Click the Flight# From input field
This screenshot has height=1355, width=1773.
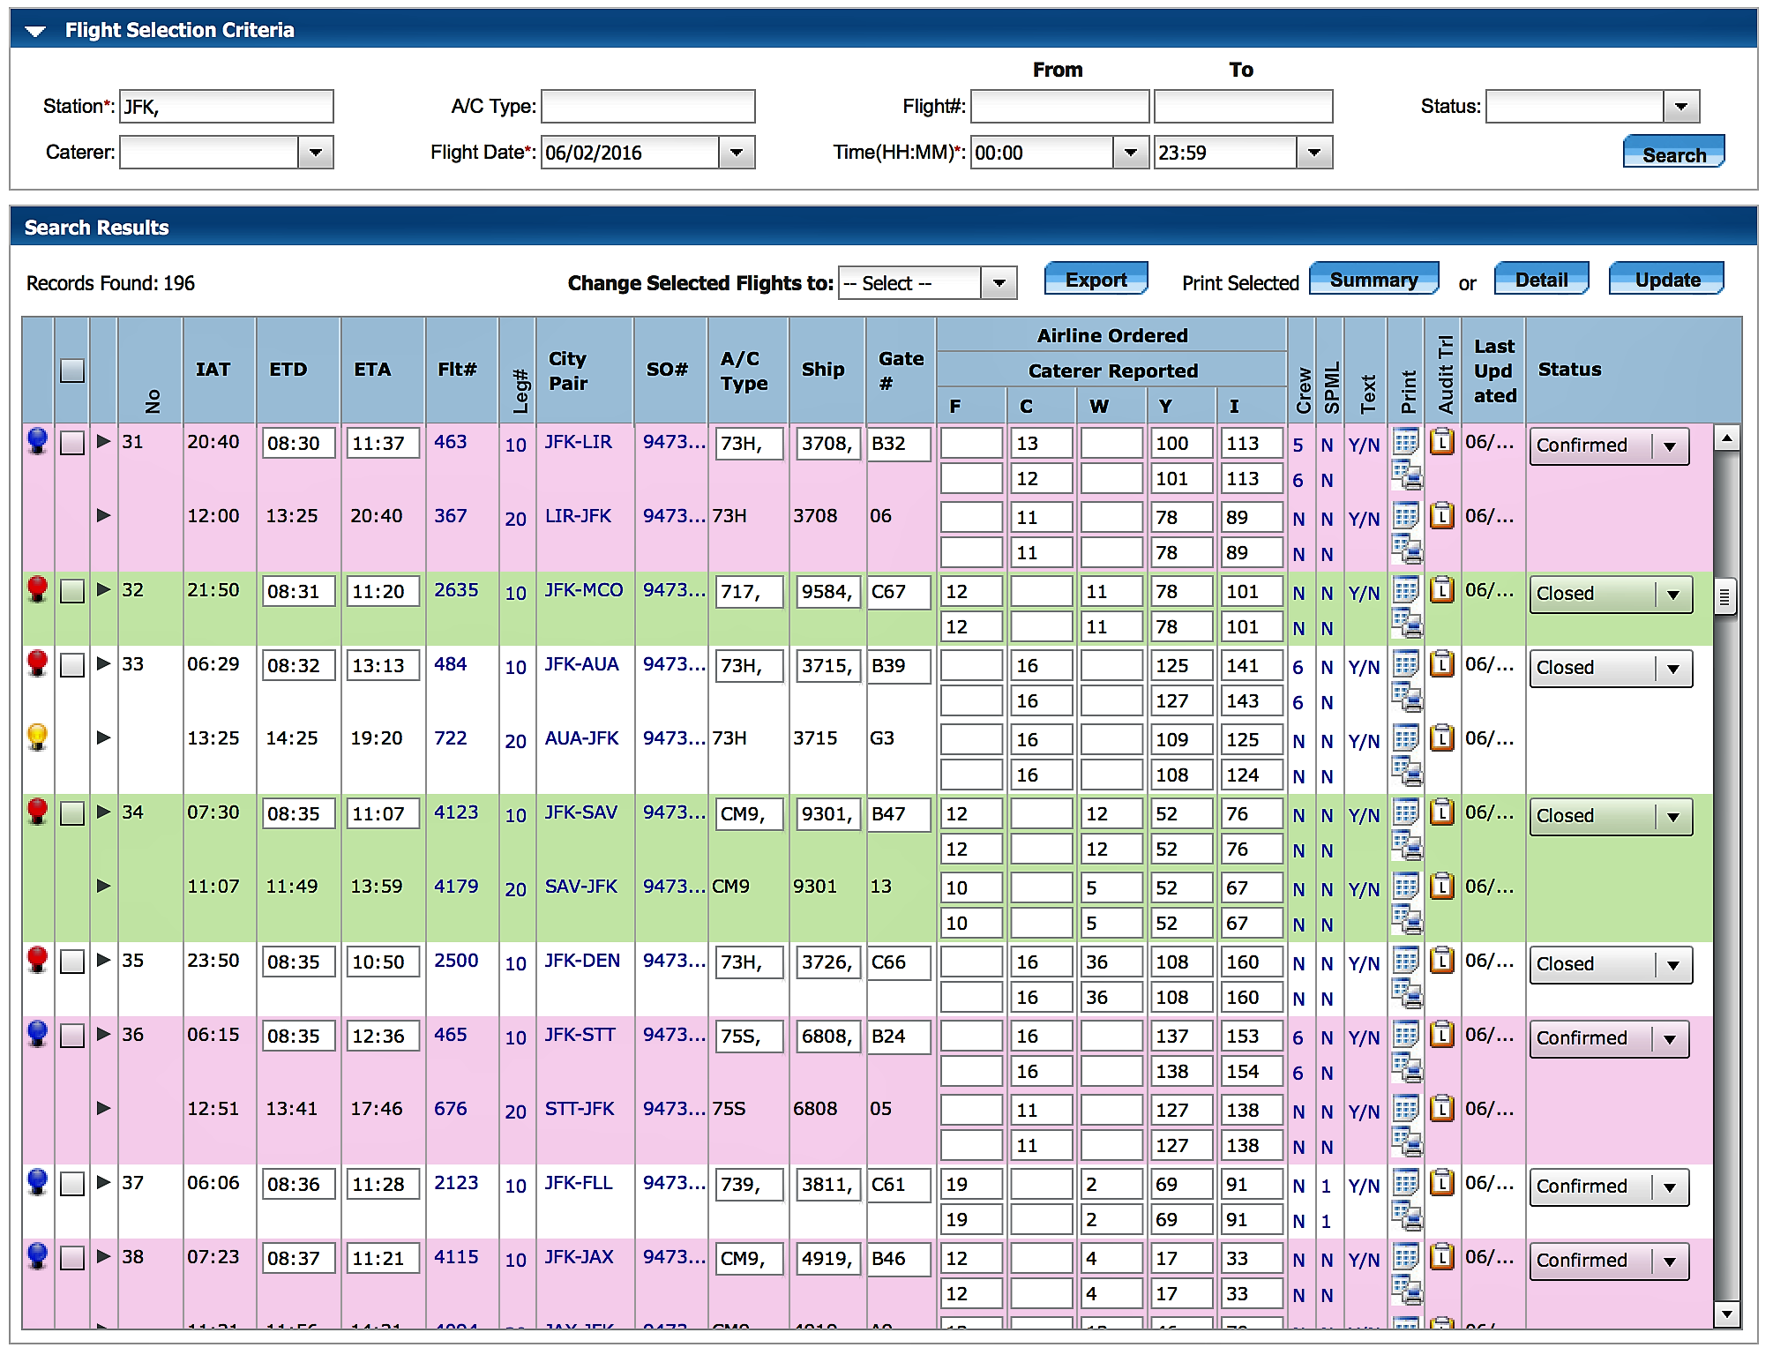pyautogui.click(x=1060, y=107)
